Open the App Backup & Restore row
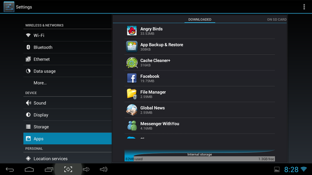This screenshot has height=175, width=312. pyautogui.click(x=200, y=47)
